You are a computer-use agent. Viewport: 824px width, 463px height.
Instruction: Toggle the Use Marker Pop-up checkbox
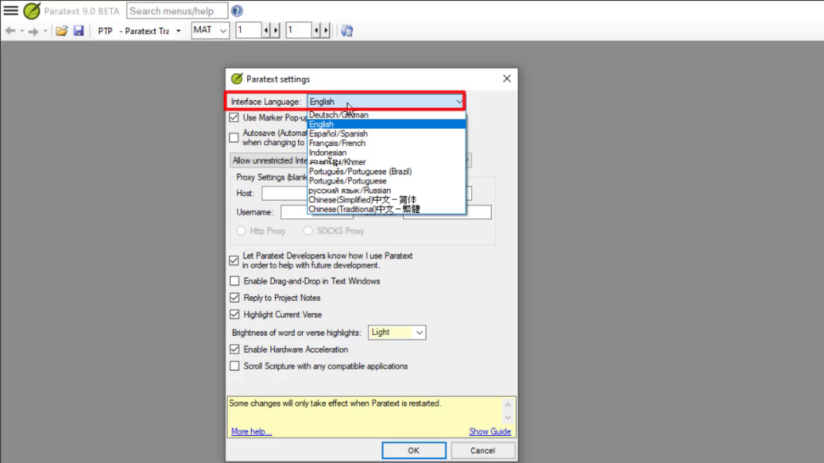tap(234, 118)
